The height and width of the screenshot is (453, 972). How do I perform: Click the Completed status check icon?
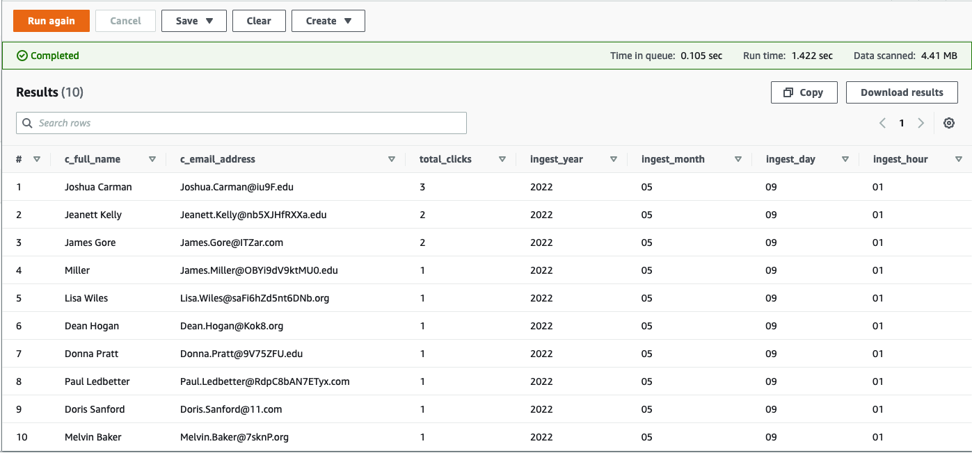[x=22, y=56]
